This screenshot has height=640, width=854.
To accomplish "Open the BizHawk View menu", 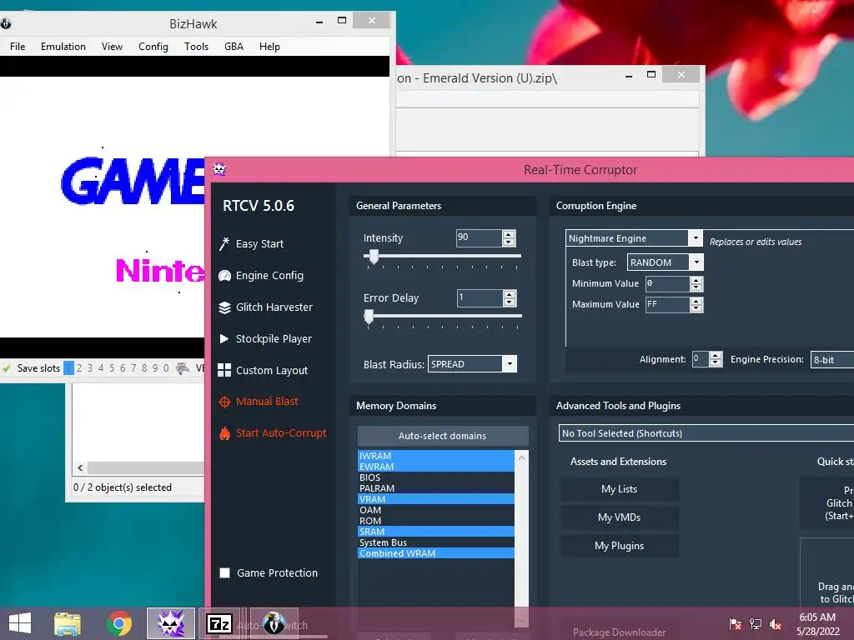I will point(112,47).
